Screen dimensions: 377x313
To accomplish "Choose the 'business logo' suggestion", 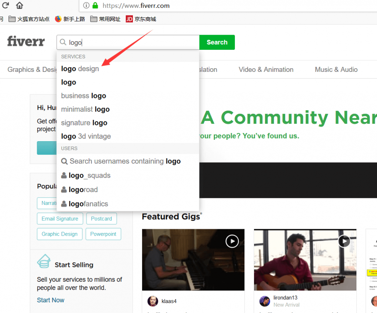I will pos(128,96).
